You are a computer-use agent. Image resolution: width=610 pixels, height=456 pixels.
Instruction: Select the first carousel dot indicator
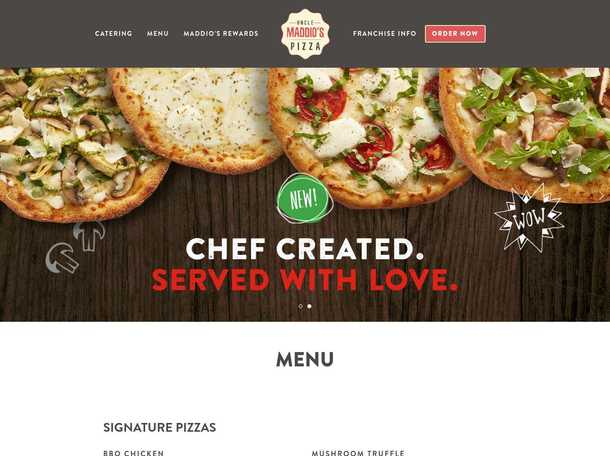(301, 306)
